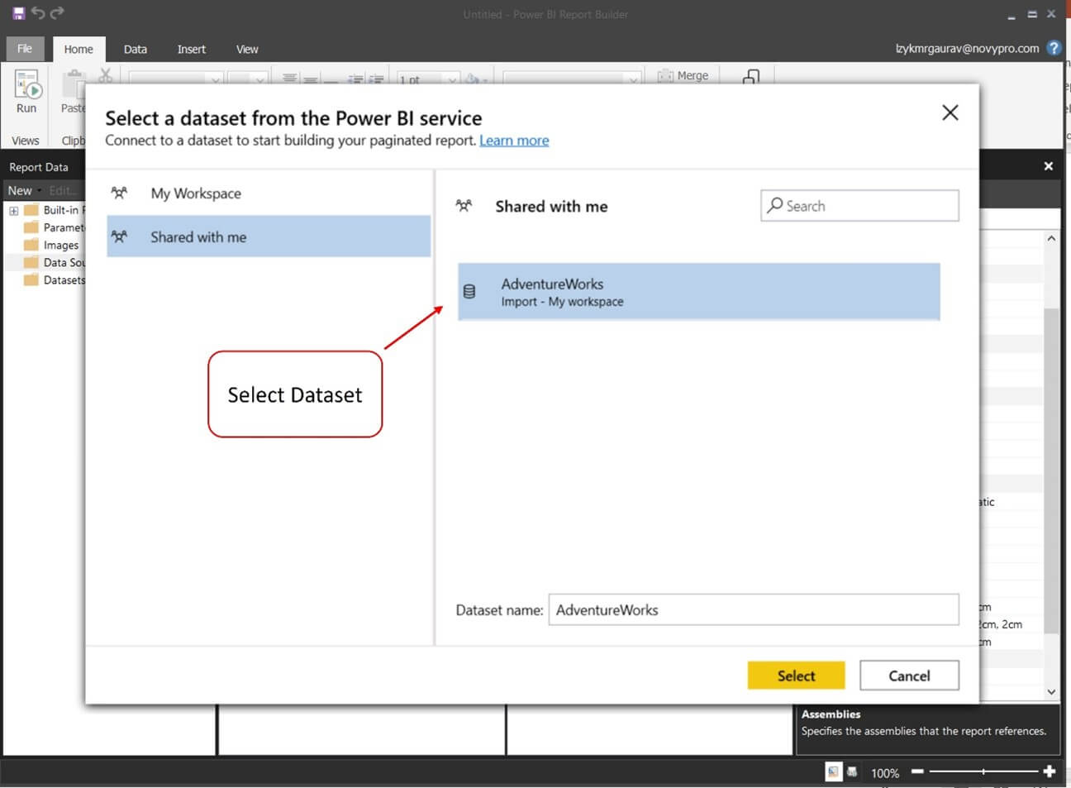Open the Learn more link
This screenshot has width=1071, height=788.
click(514, 141)
